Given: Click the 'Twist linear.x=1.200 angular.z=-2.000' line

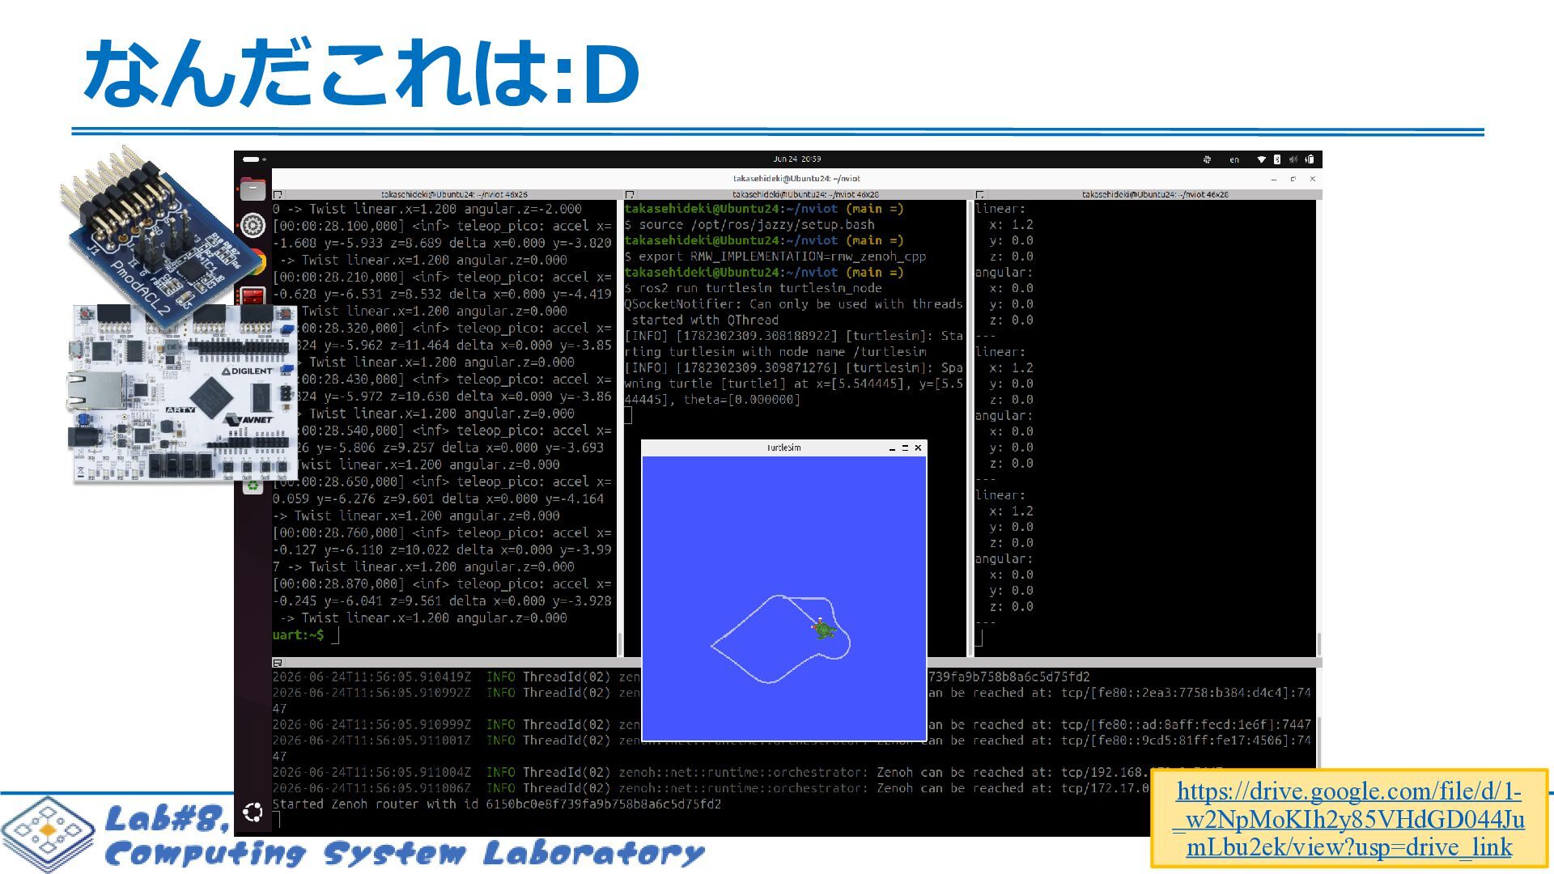Looking at the screenshot, I should point(445,210).
